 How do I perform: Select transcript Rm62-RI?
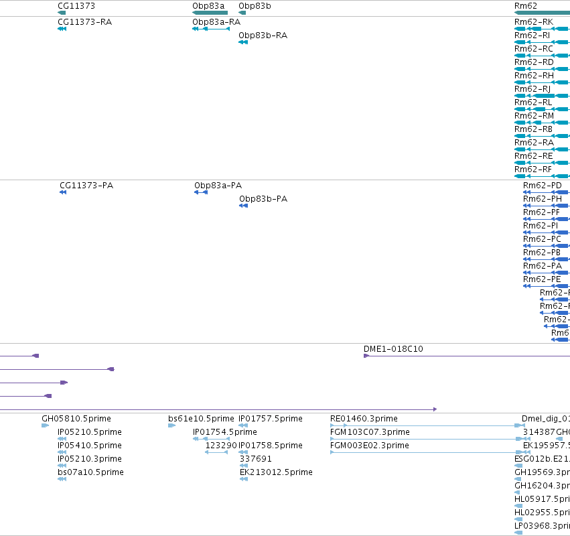[x=532, y=36]
